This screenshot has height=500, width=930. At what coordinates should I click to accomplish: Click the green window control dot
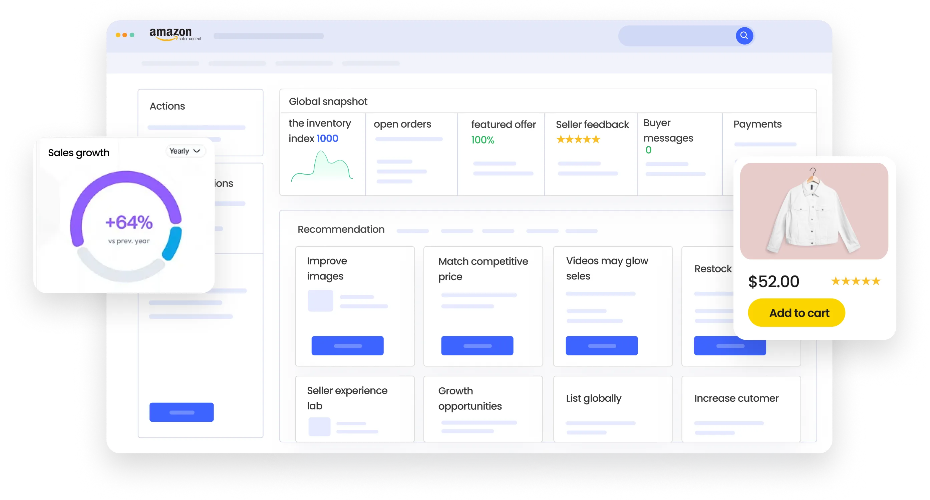point(132,35)
